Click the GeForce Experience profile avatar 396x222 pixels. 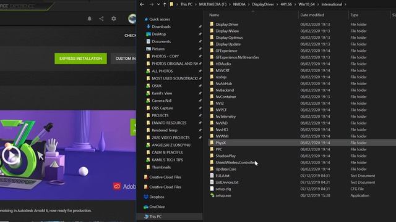click(x=132, y=18)
